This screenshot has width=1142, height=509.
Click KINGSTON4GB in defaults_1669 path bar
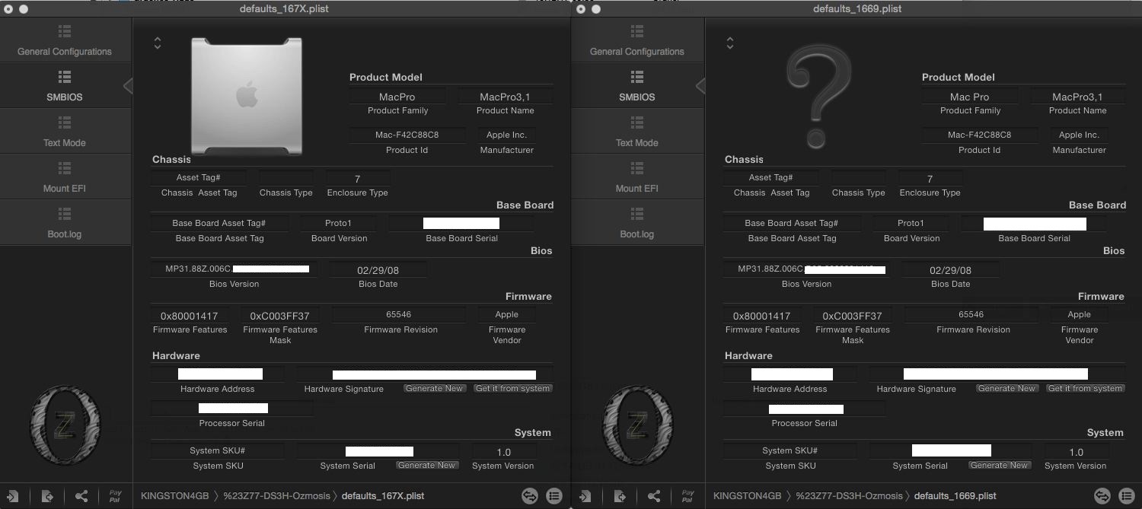click(748, 496)
